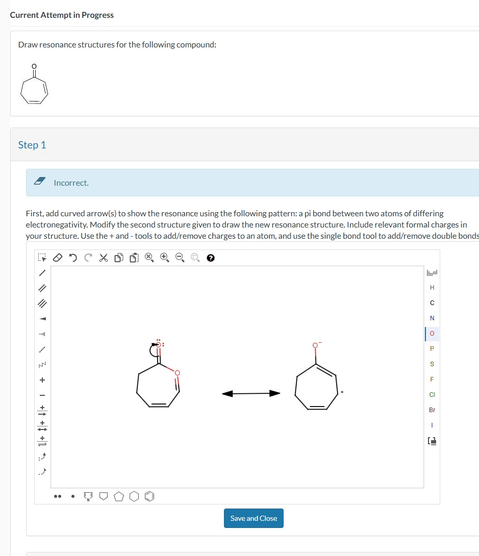Open the help icon in toolbar
The width and height of the screenshot is (479, 556).
click(x=209, y=258)
